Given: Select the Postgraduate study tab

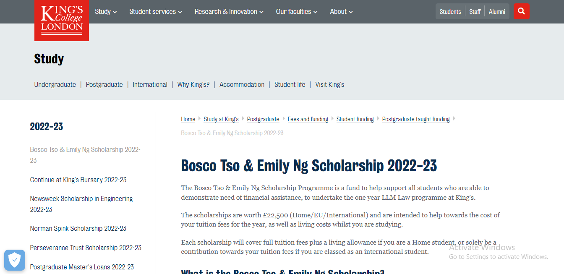Looking at the screenshot, I should coord(104,84).
